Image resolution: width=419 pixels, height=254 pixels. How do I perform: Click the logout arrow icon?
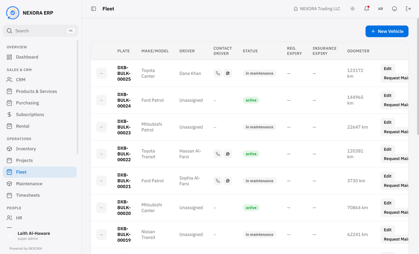coord(408,9)
